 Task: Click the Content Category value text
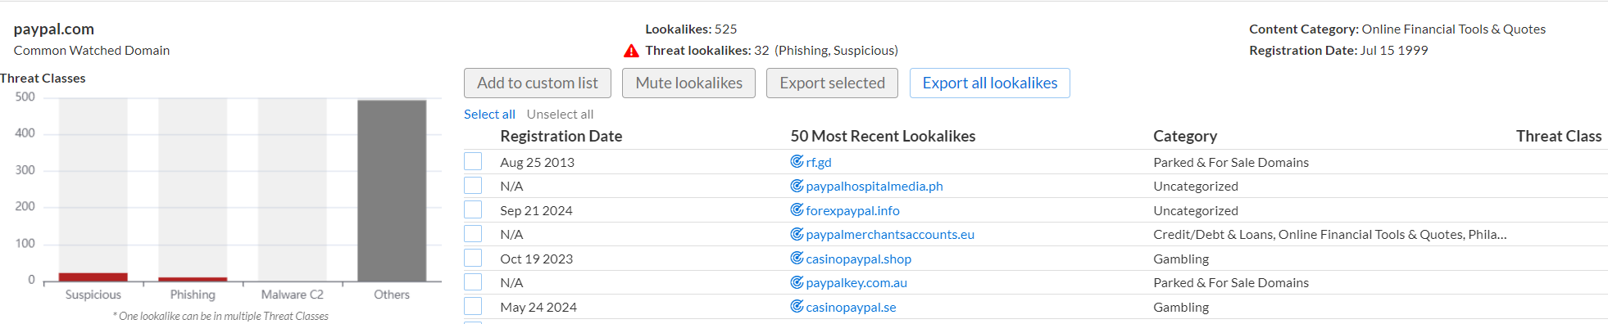1454,29
